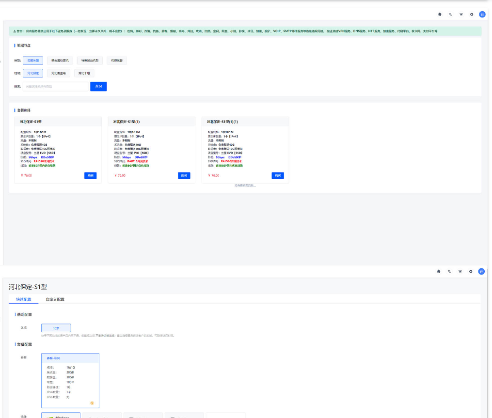This screenshot has width=492, height=418.
Task: Open the settings gear in the top header
Action: coord(471,15)
